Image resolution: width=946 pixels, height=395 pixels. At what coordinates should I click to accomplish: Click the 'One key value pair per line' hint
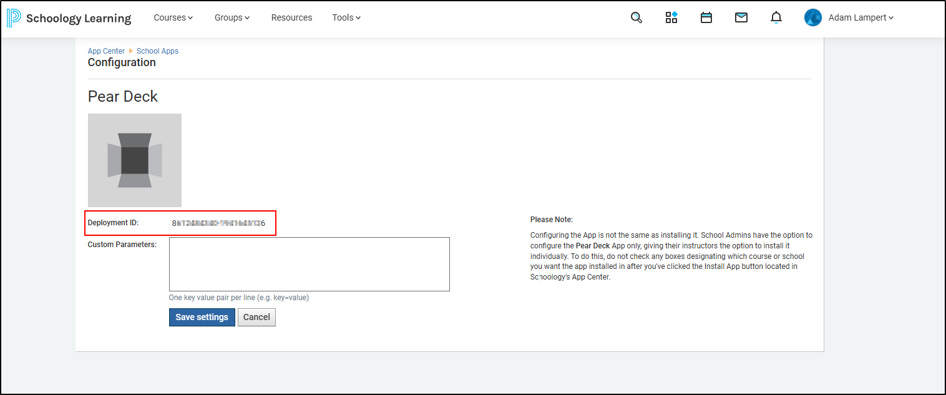[239, 298]
